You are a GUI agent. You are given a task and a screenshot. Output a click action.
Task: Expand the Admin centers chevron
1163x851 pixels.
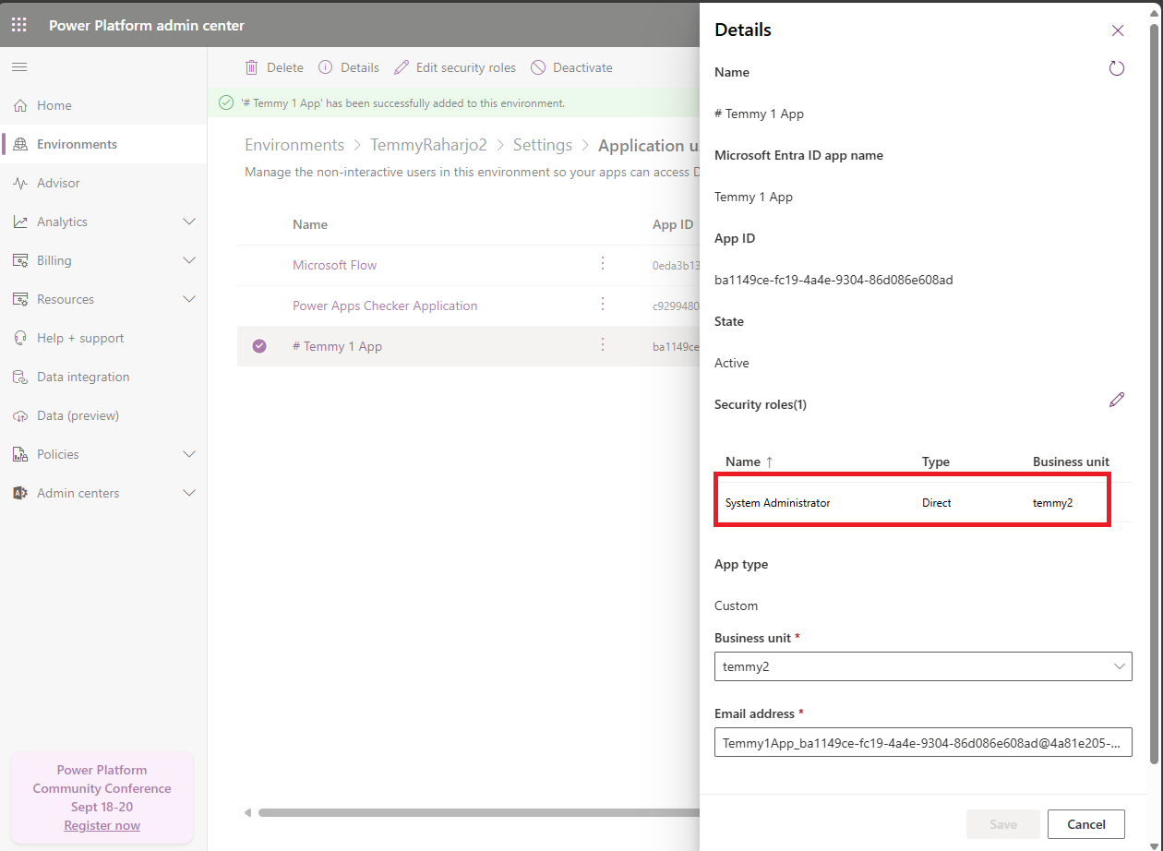coord(189,493)
